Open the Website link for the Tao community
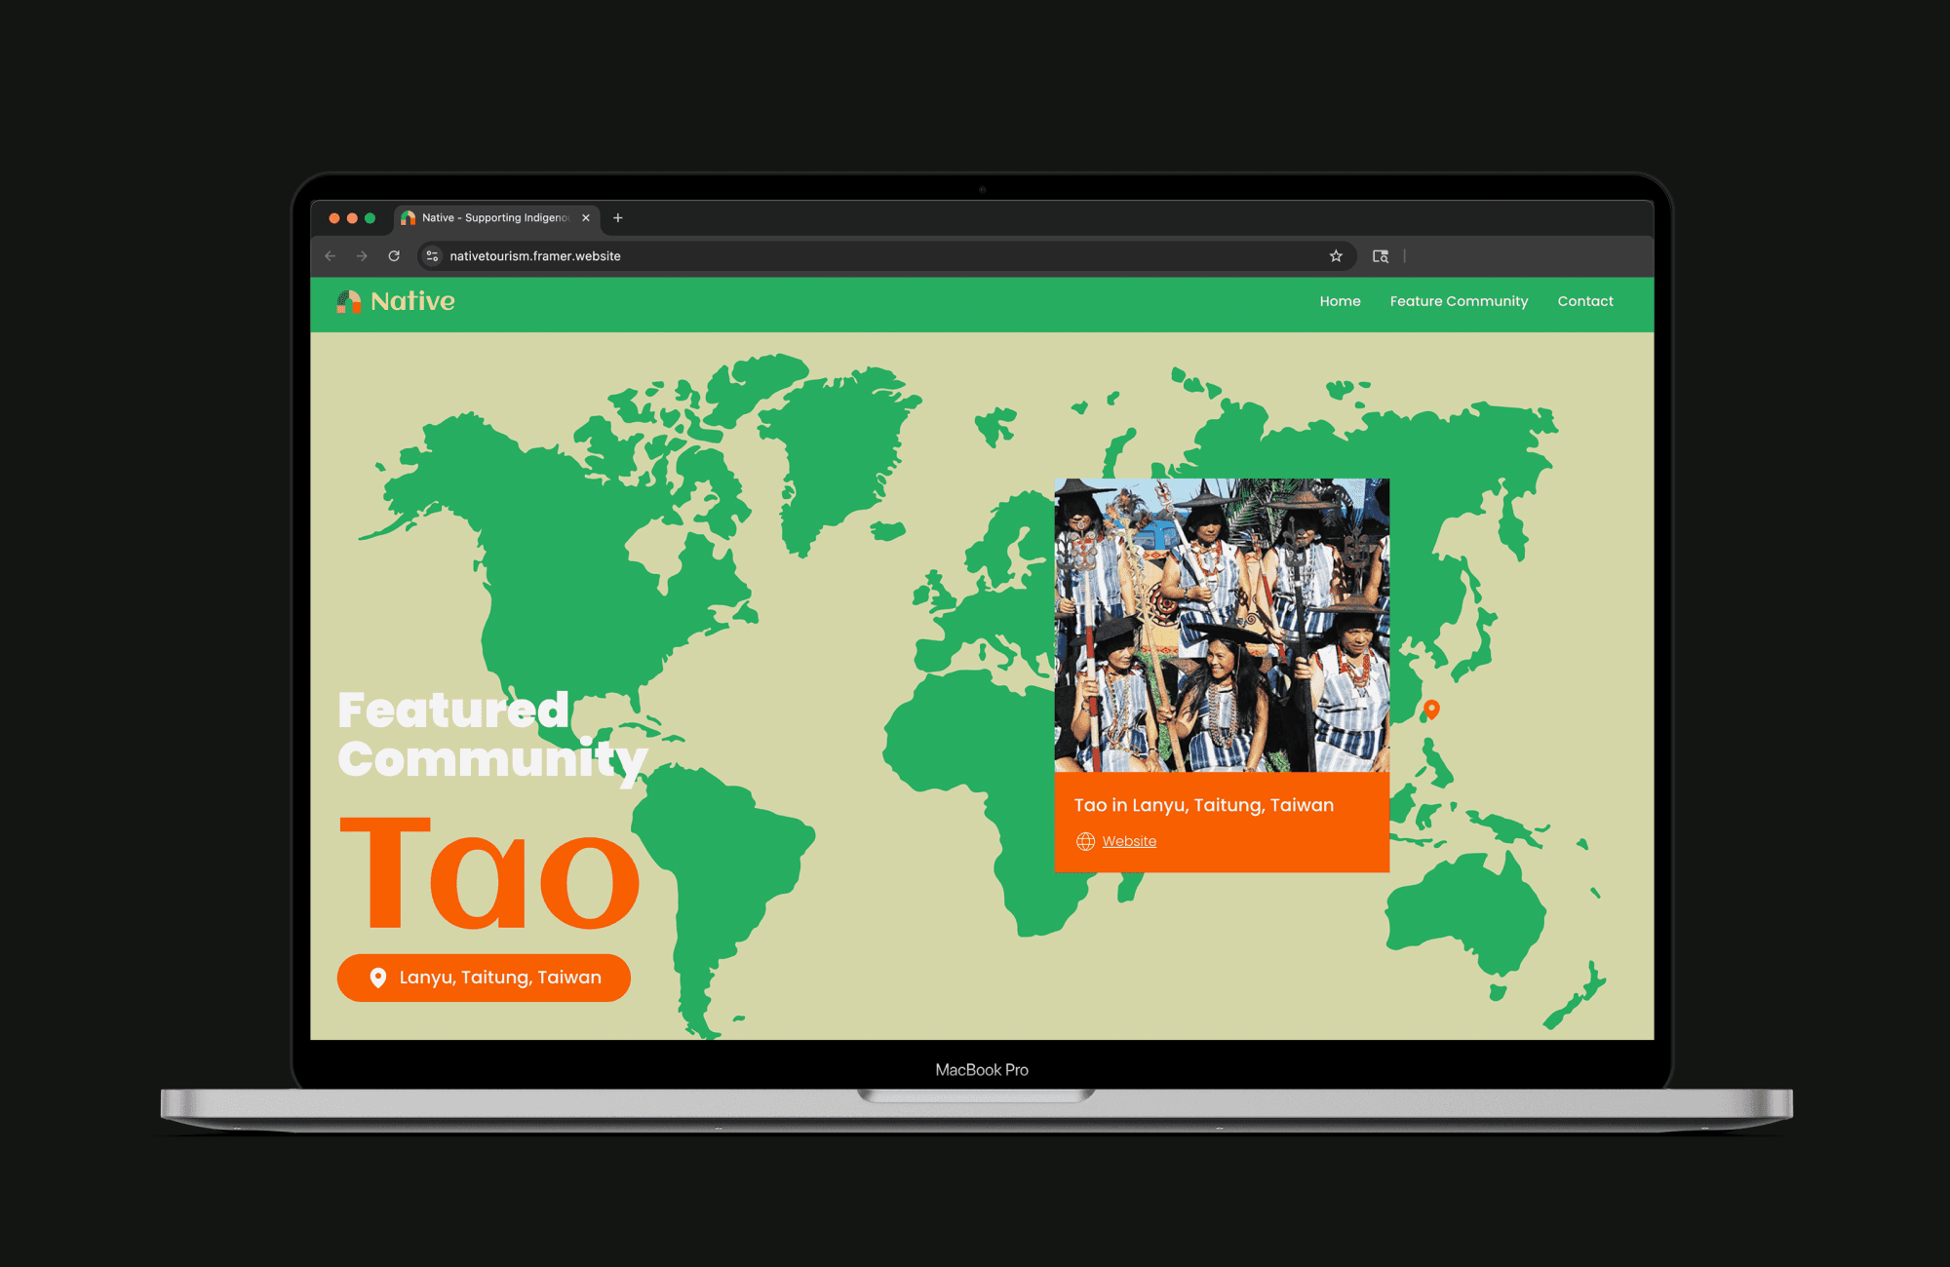 tap(1129, 840)
